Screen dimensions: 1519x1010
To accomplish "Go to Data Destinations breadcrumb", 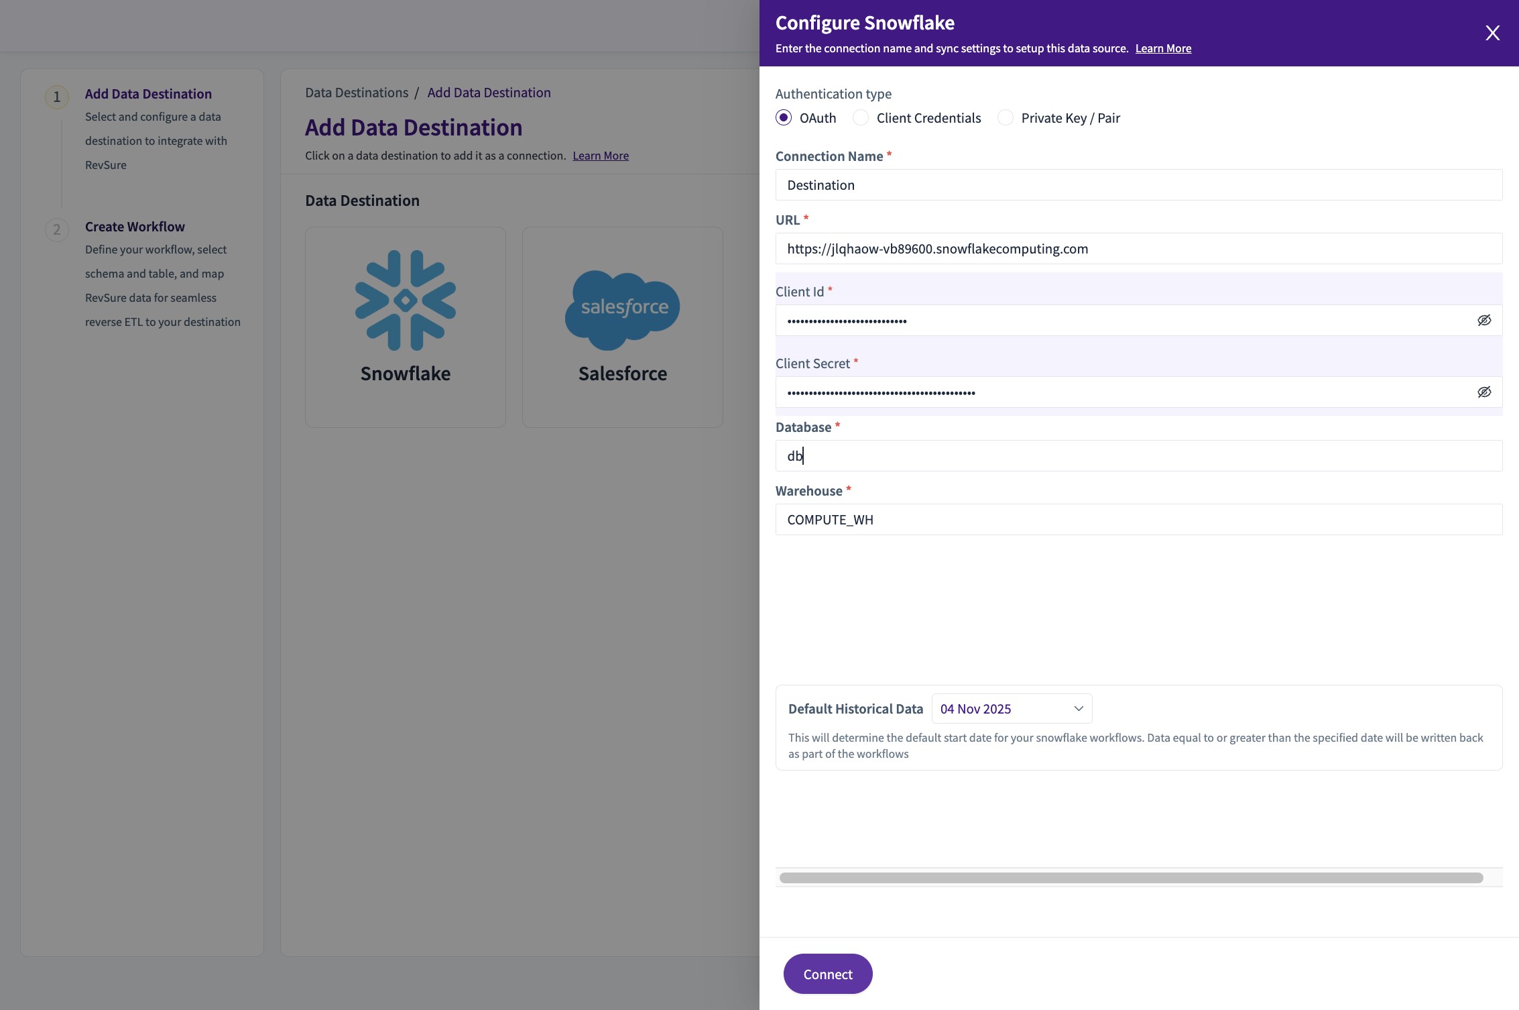I will (357, 93).
